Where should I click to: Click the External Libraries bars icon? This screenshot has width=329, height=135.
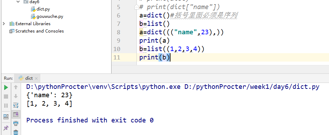click(12, 24)
